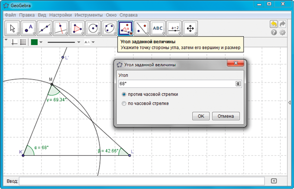The height and width of the screenshot is (189, 294).
Task: Select the Ellipse conic tool
Action: 109,28
